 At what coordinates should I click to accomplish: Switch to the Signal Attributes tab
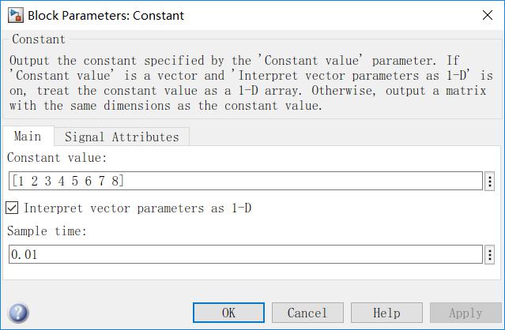pyautogui.click(x=122, y=137)
